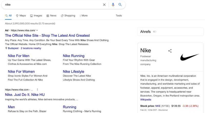Click the NKE stock ticker link
205x113 pixels.
(158, 106)
